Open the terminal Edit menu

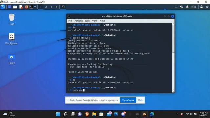(x=87, y=21)
